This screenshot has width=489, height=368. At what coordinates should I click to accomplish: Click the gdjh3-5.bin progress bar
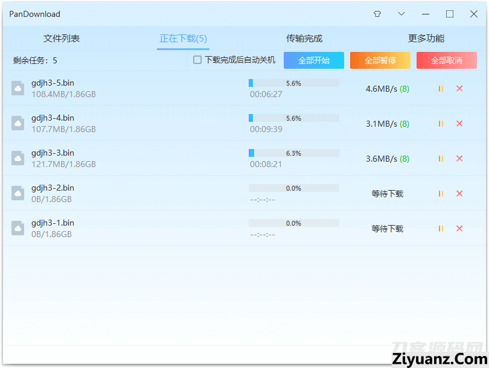pos(294,83)
